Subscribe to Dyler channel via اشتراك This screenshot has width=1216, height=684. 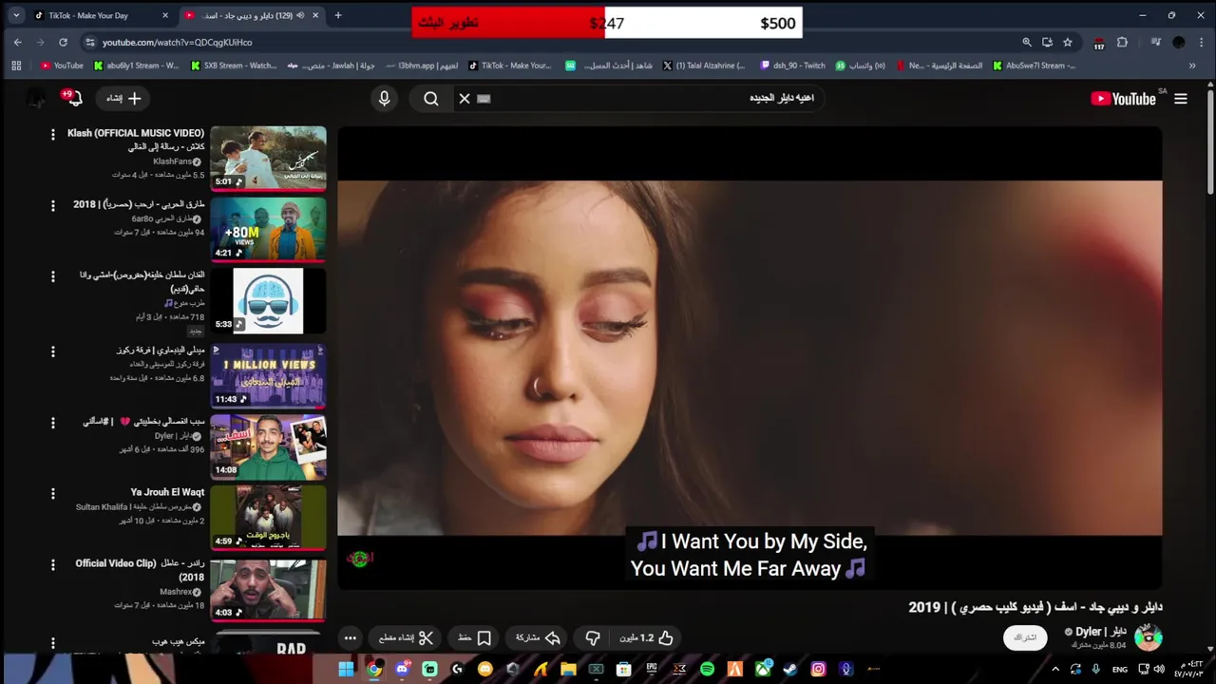point(1025,637)
